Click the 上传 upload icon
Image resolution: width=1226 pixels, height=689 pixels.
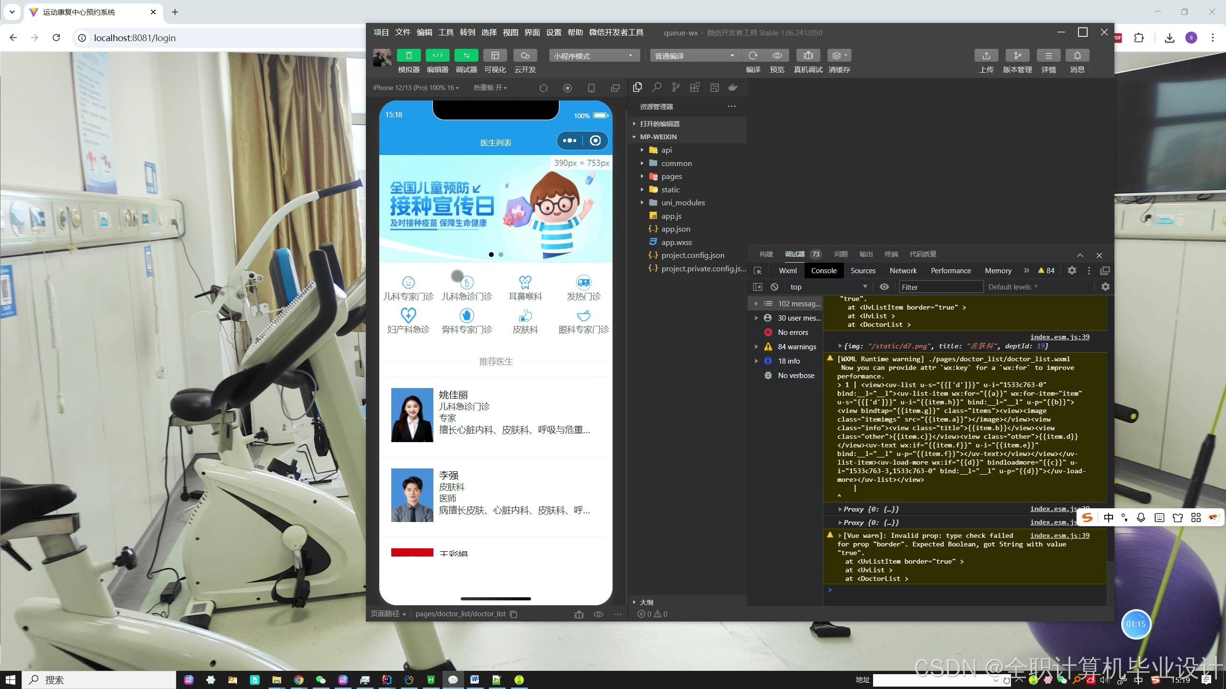tap(986, 56)
